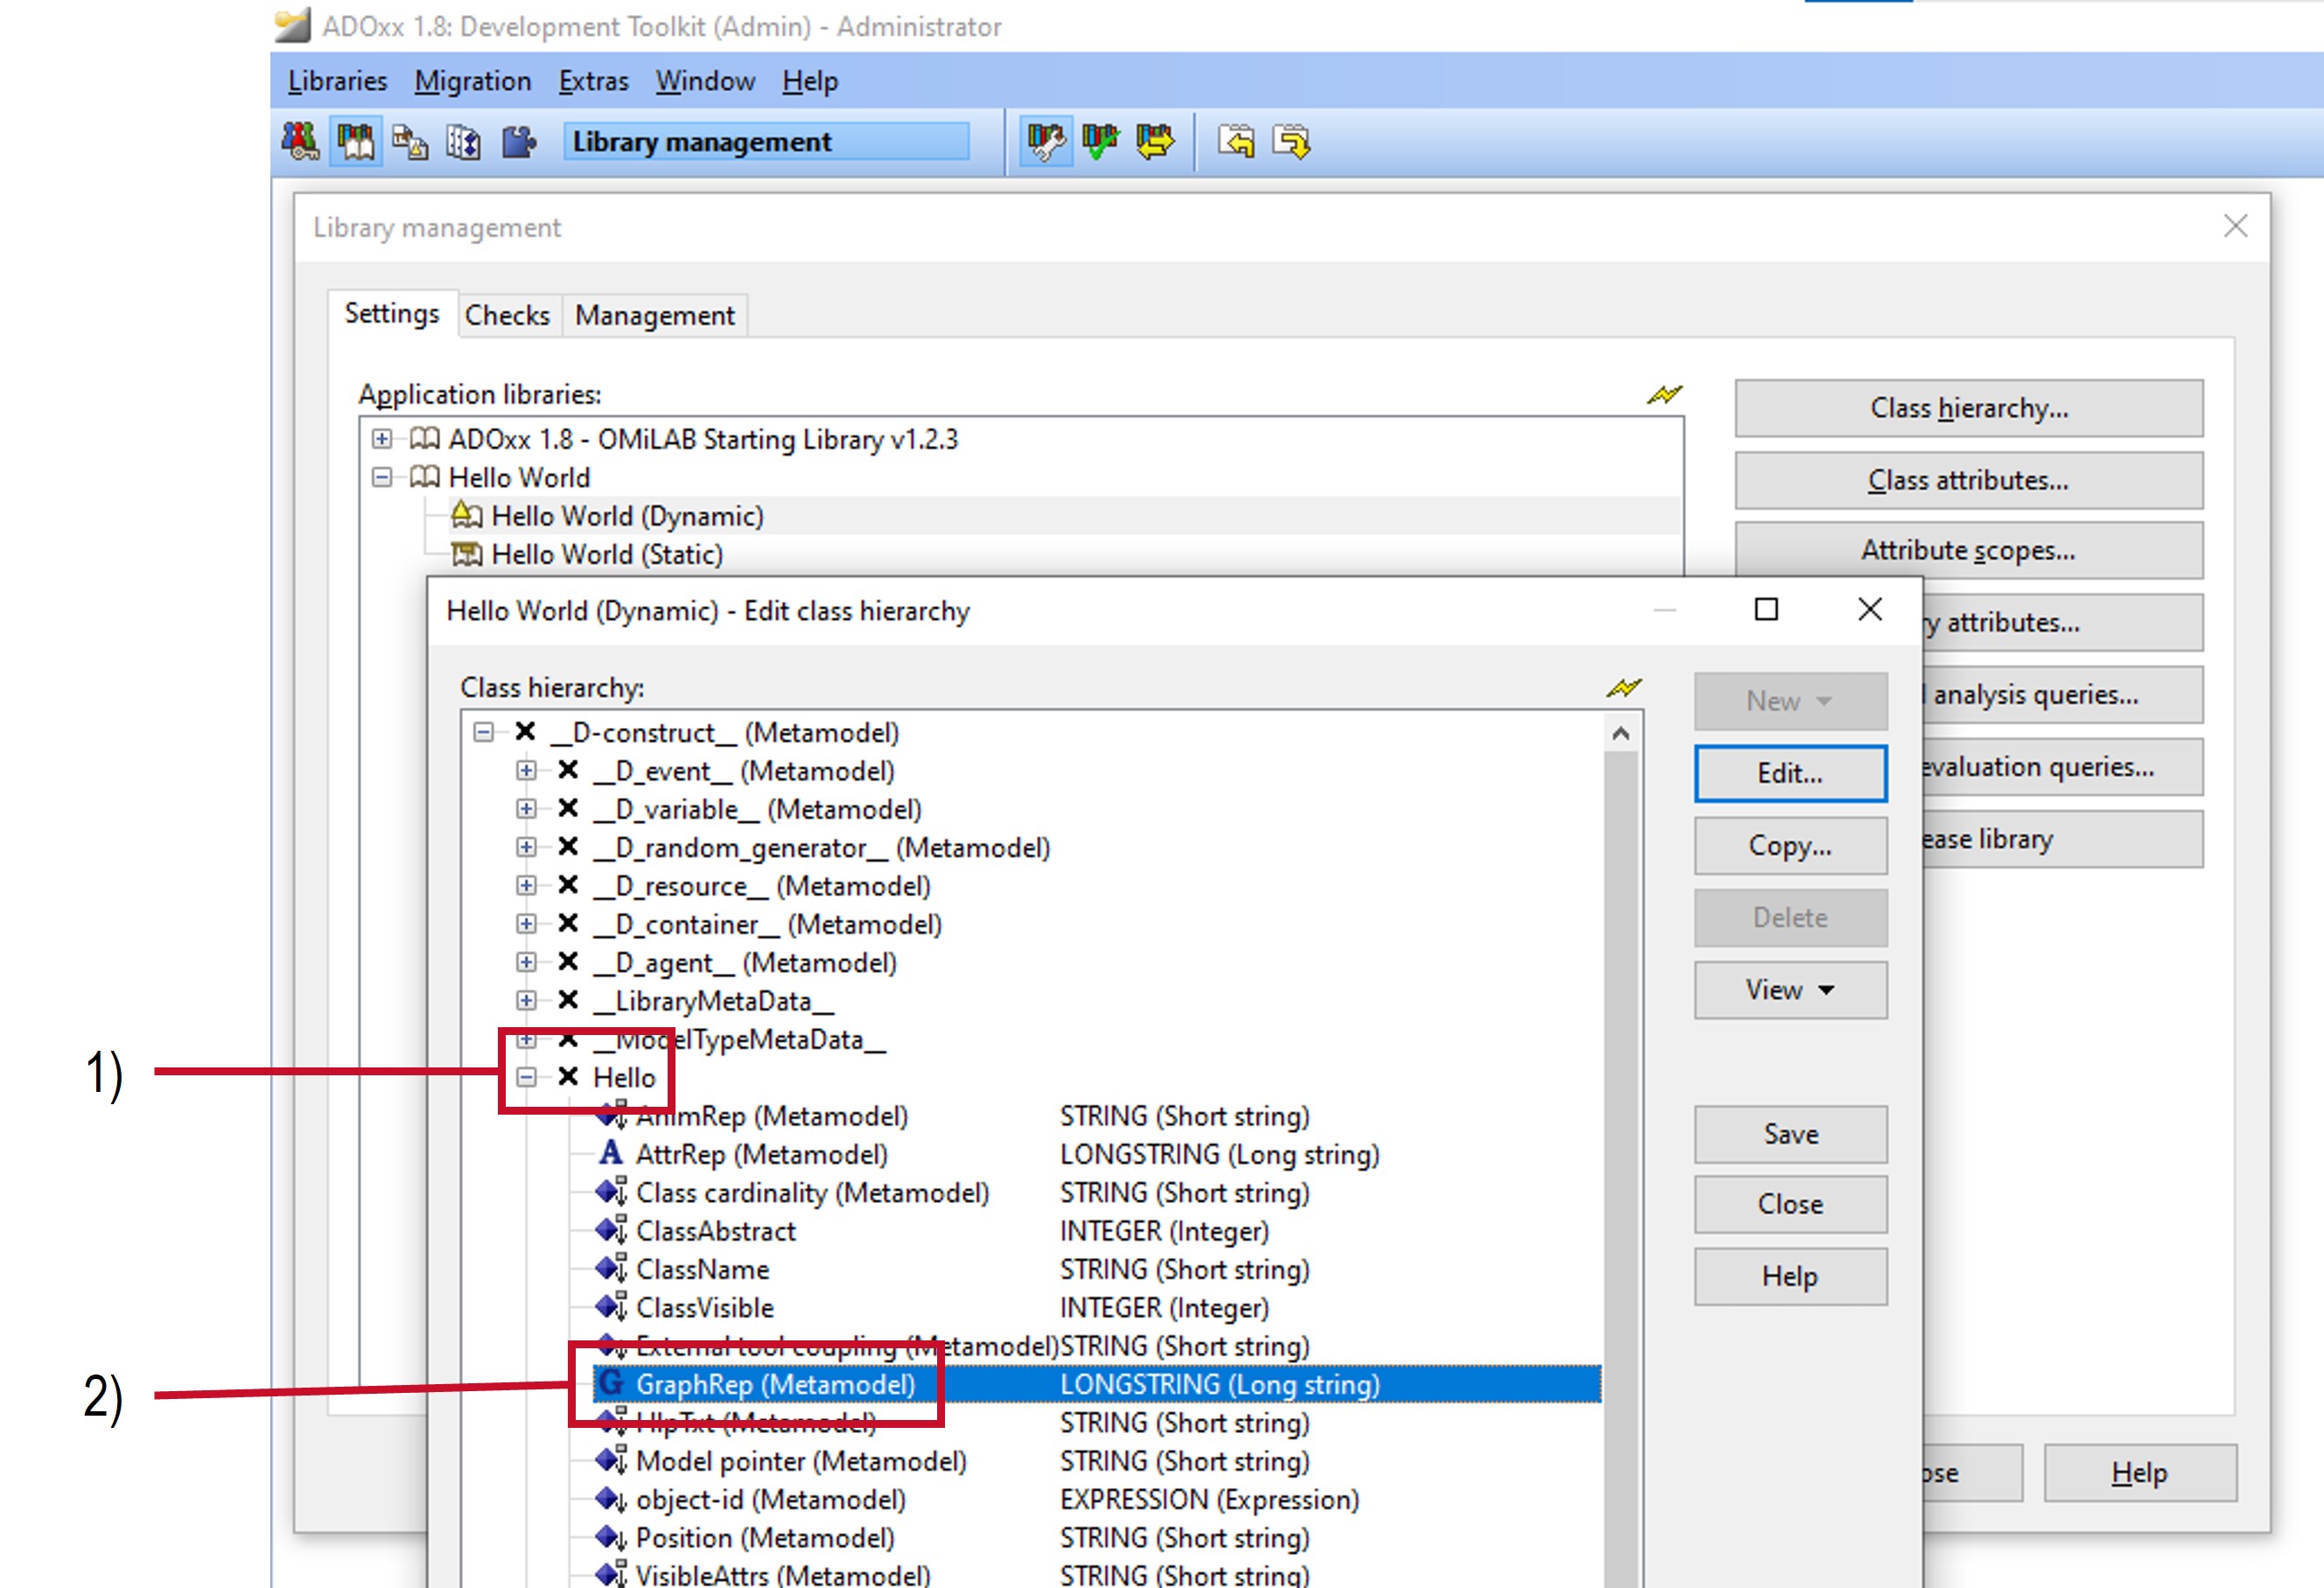
Task: Click lightning icon above Application libraries list
Action: (x=1665, y=394)
